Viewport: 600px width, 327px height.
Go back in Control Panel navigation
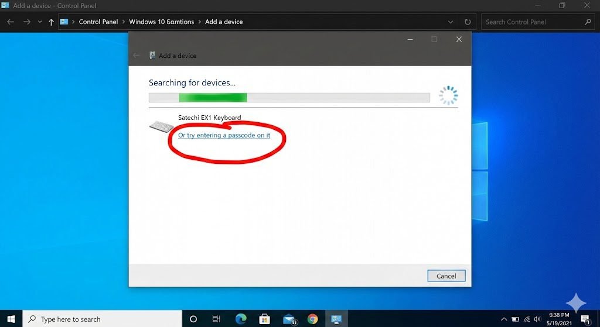click(x=11, y=22)
